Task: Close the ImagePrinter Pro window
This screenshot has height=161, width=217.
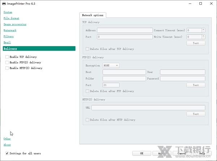Action: click(211, 4)
